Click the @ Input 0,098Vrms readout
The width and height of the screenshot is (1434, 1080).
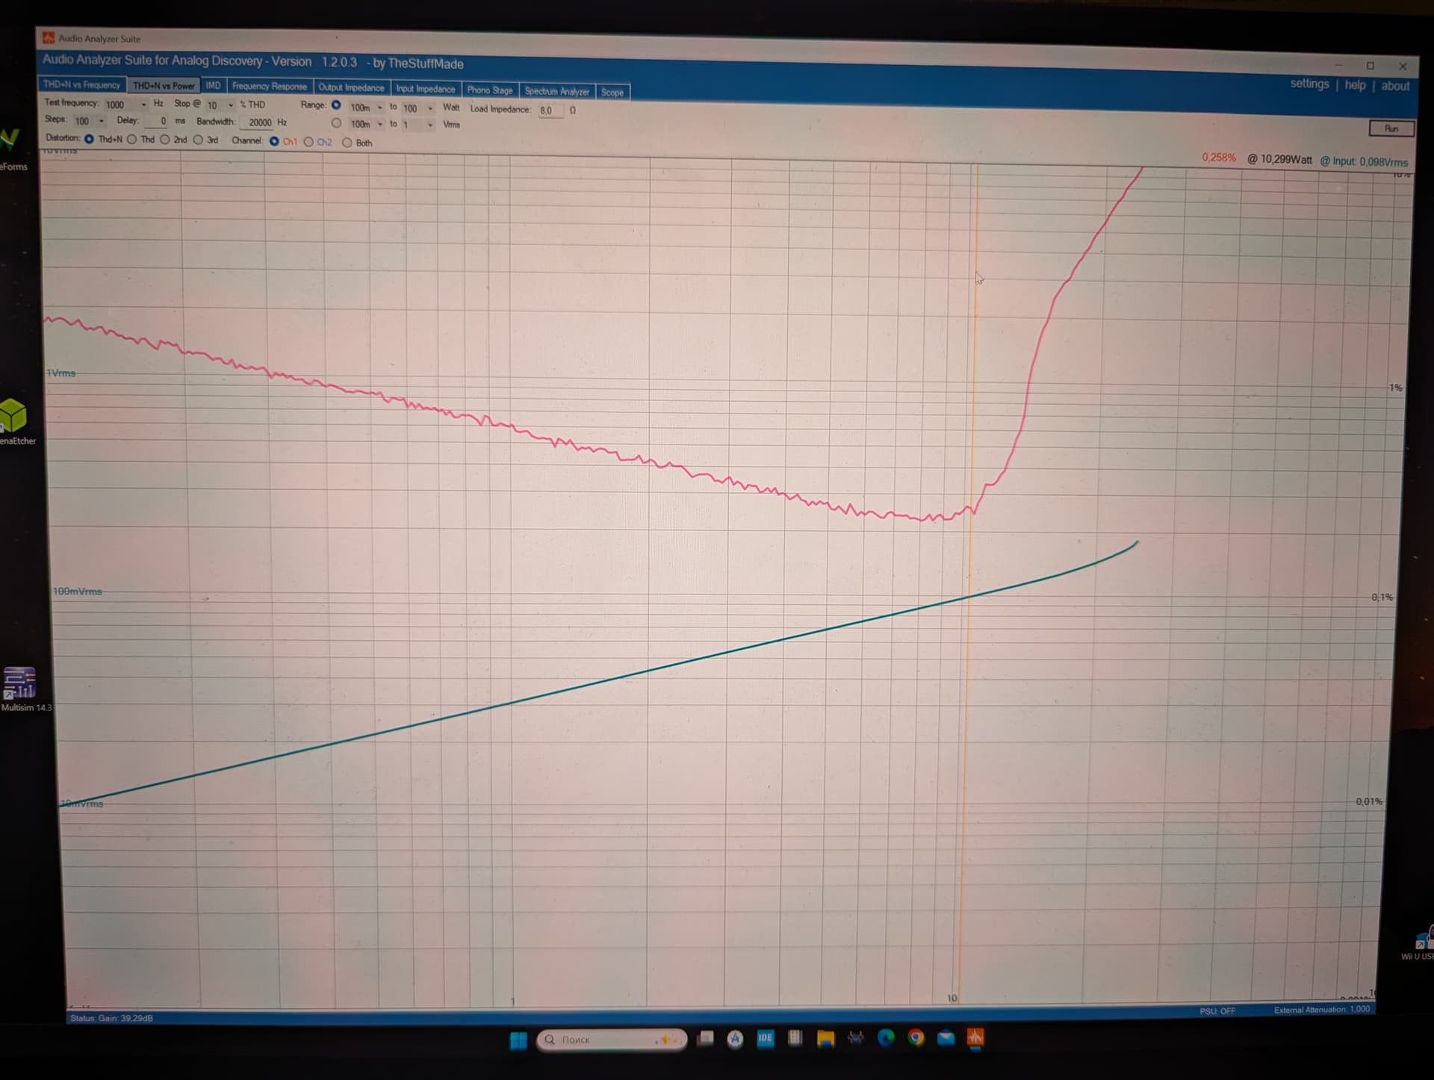click(1364, 161)
